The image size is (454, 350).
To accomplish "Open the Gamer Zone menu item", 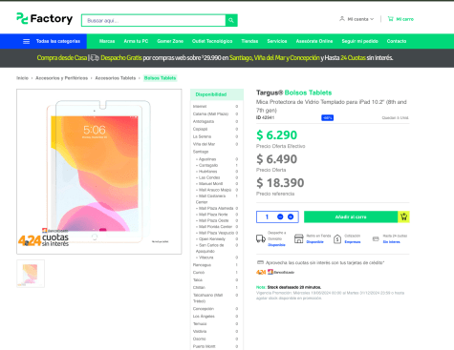I will coord(170,41).
